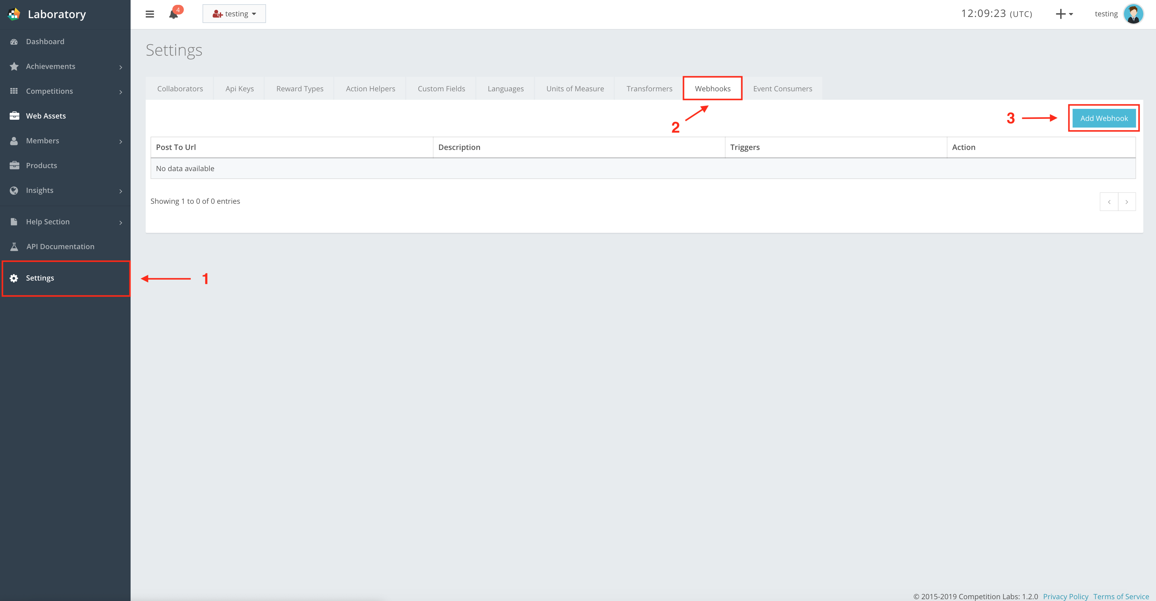The image size is (1156, 601).
Task: Click the Add Webhook button
Action: click(x=1104, y=118)
